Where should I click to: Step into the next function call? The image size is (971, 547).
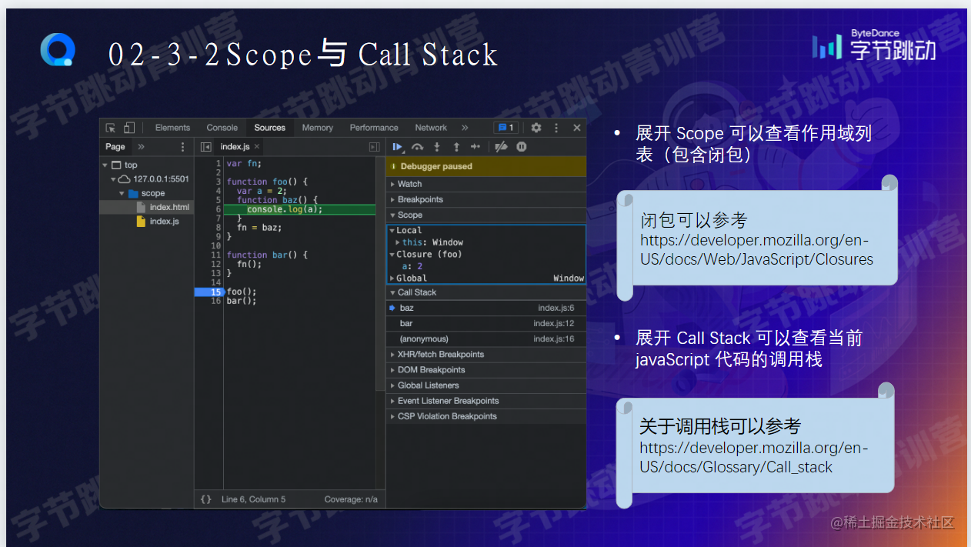point(437,147)
